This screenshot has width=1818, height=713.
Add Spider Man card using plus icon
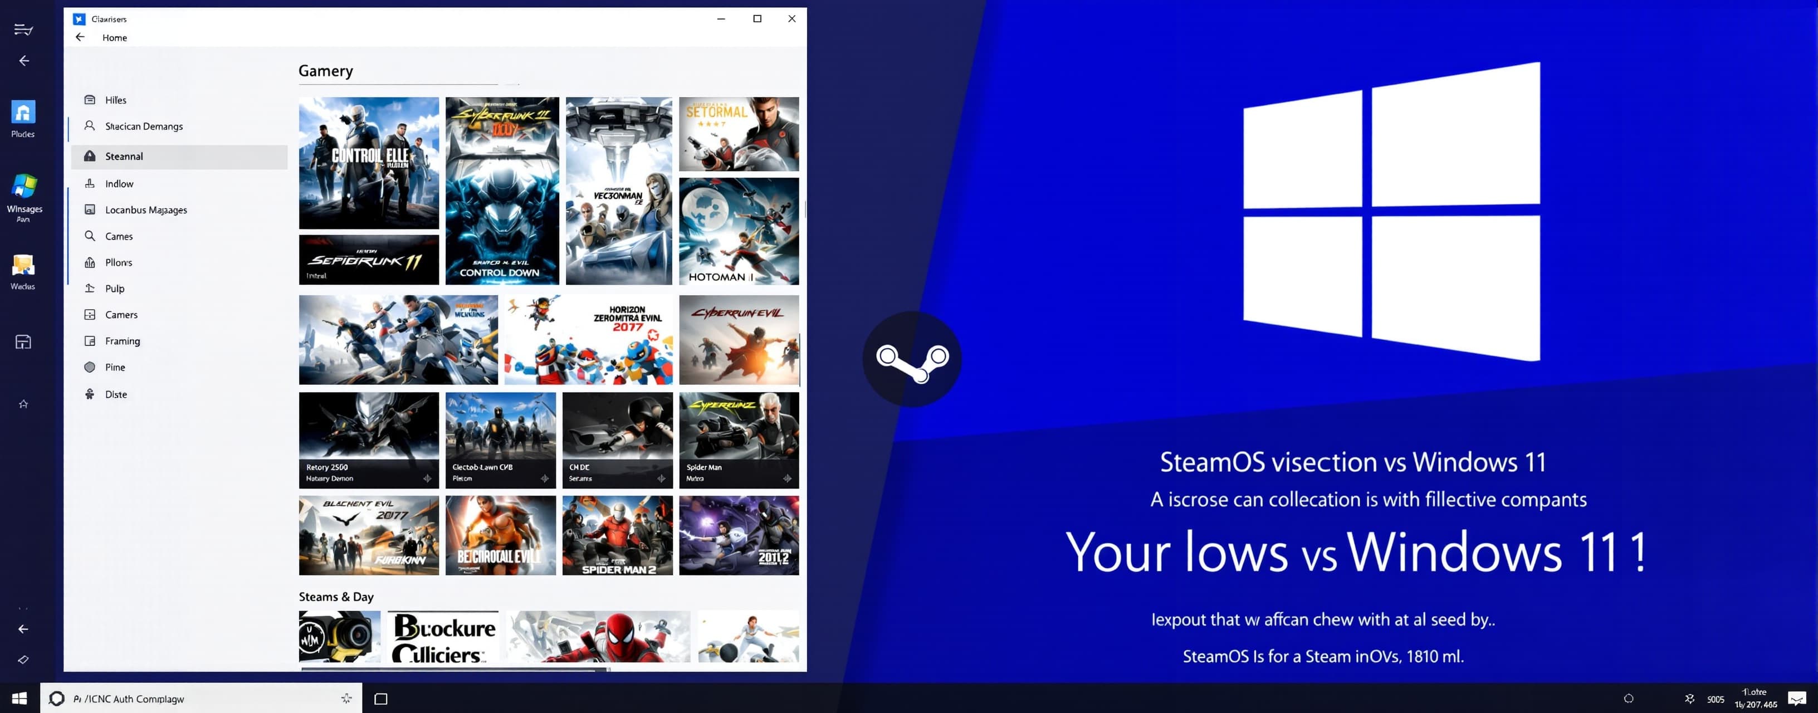click(x=788, y=478)
